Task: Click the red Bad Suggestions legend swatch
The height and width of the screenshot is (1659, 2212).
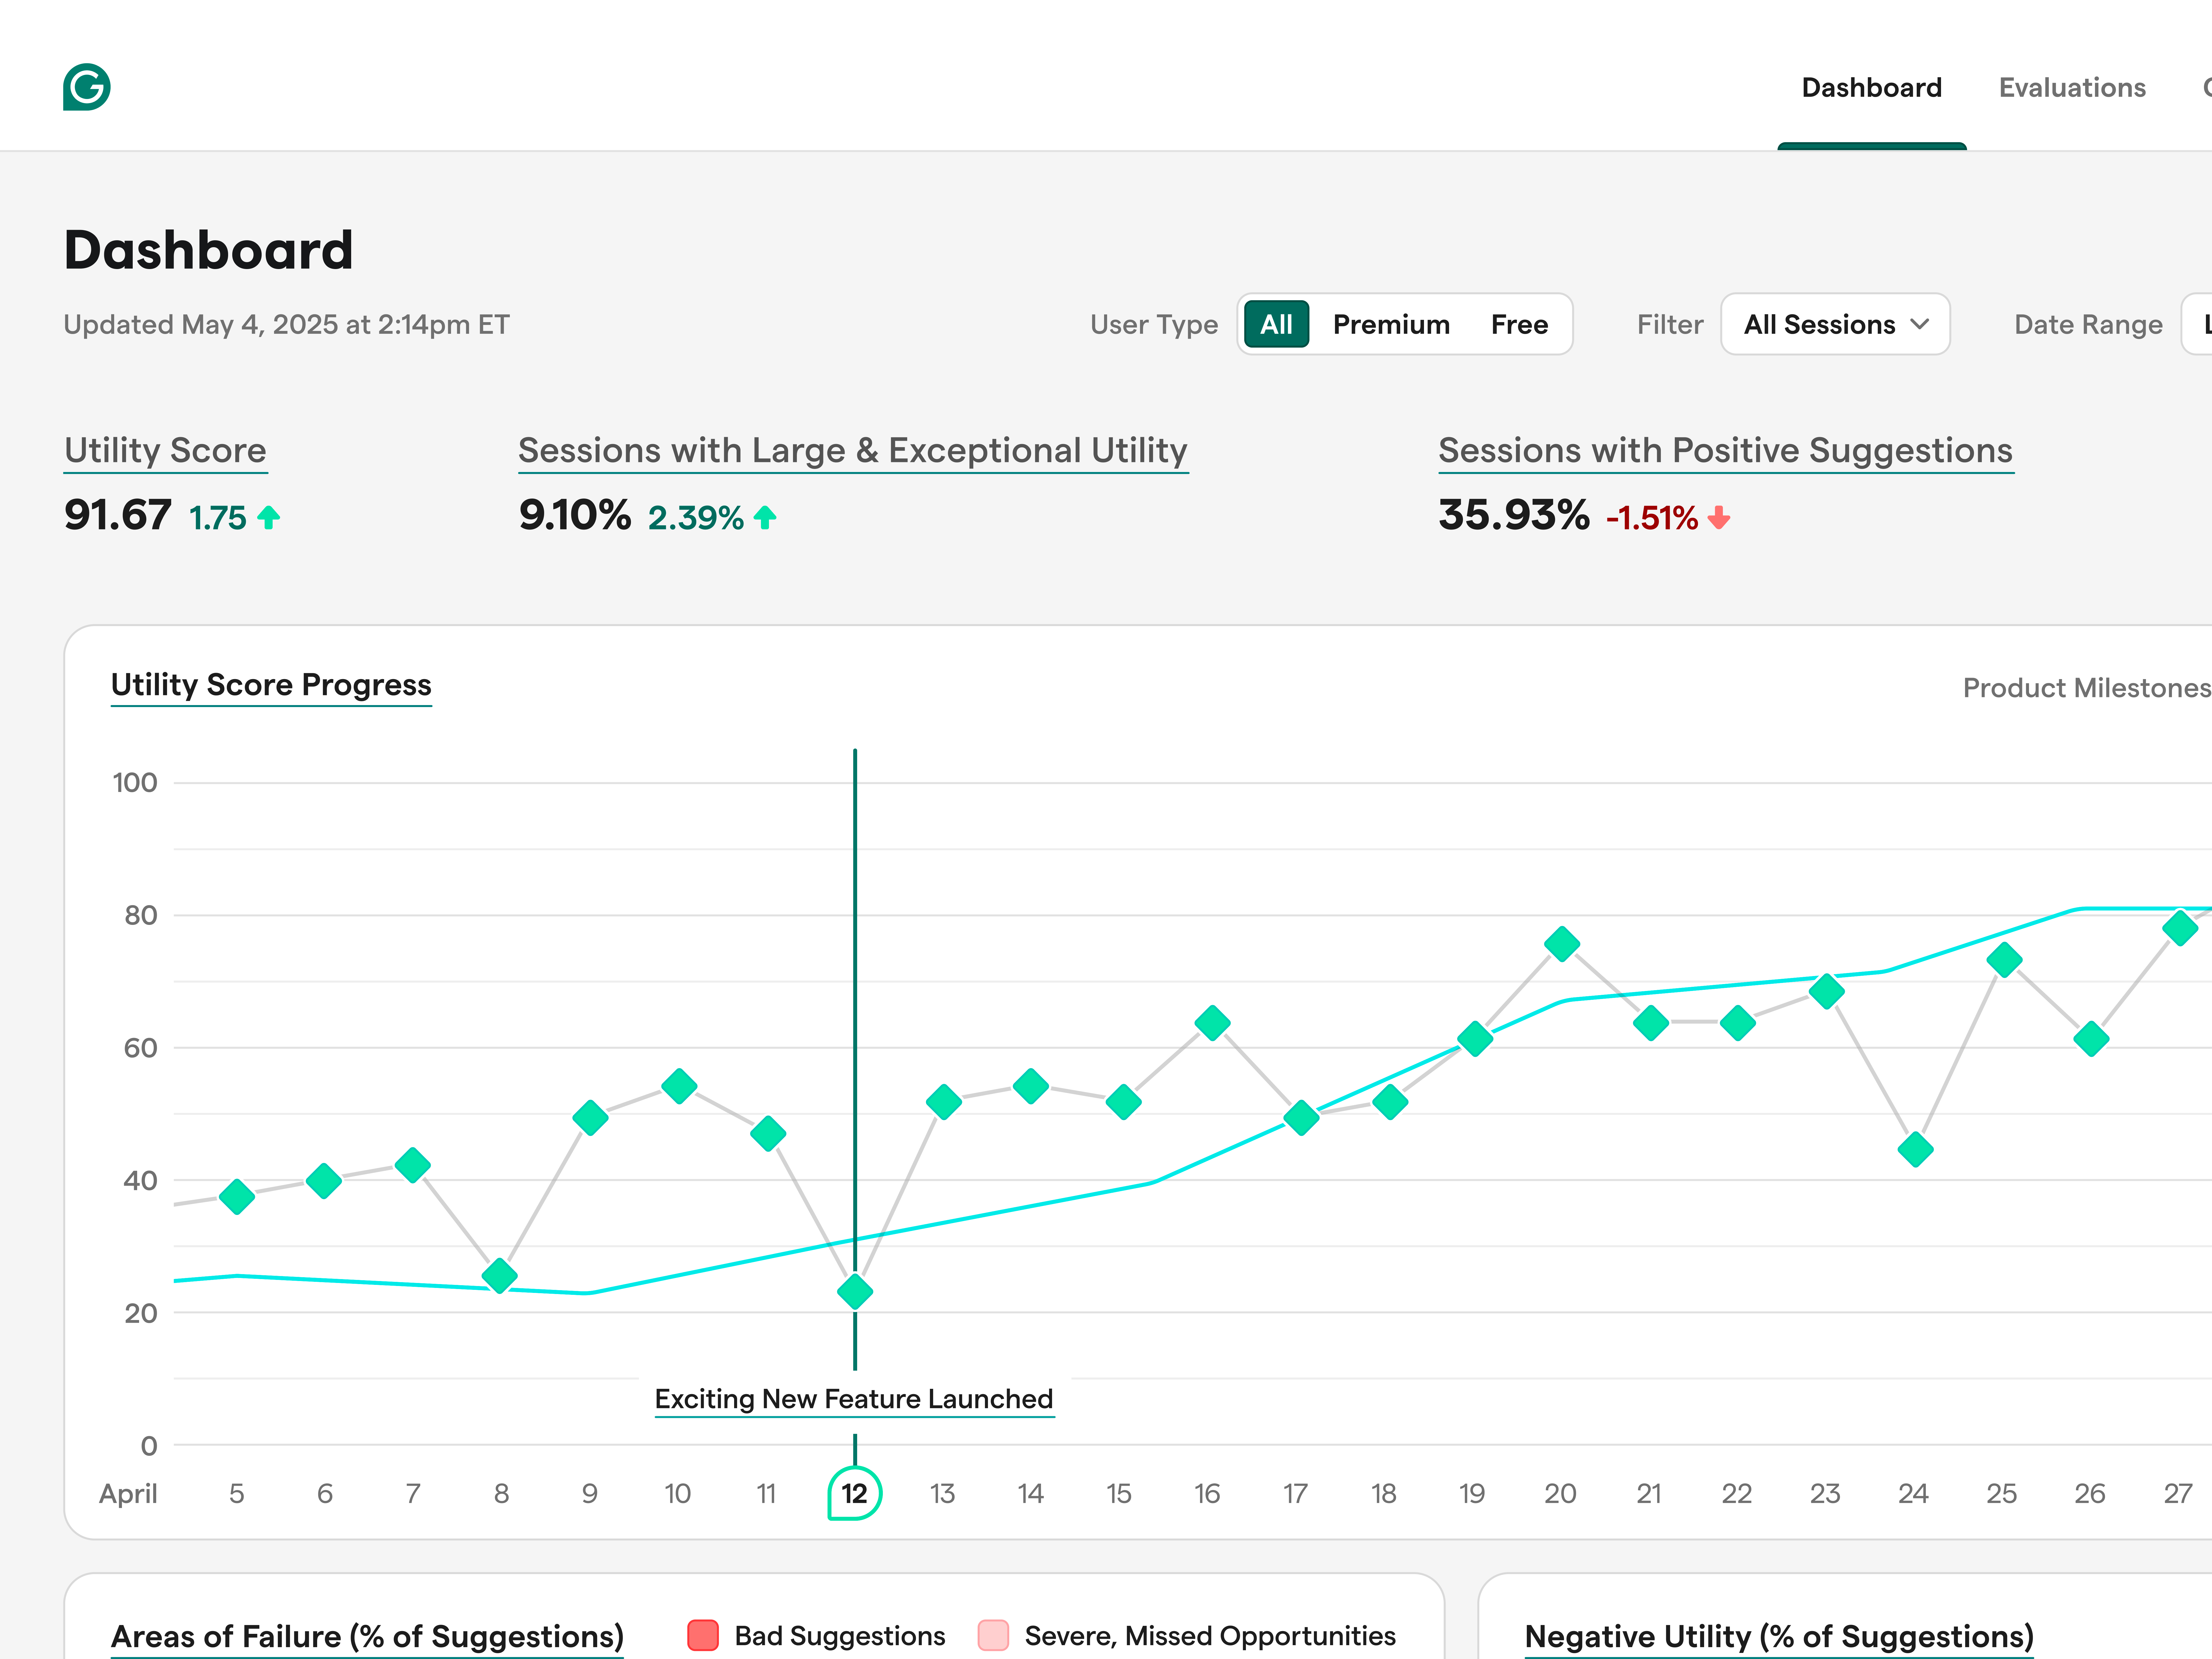Action: 703,1635
